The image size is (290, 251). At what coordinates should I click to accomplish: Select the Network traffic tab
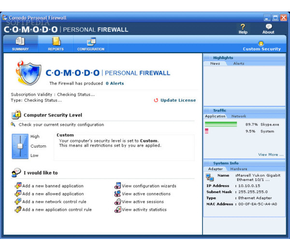pos(239,116)
